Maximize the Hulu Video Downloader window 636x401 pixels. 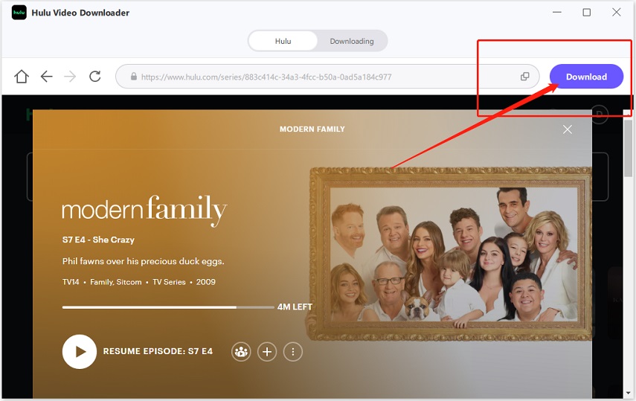[586, 13]
